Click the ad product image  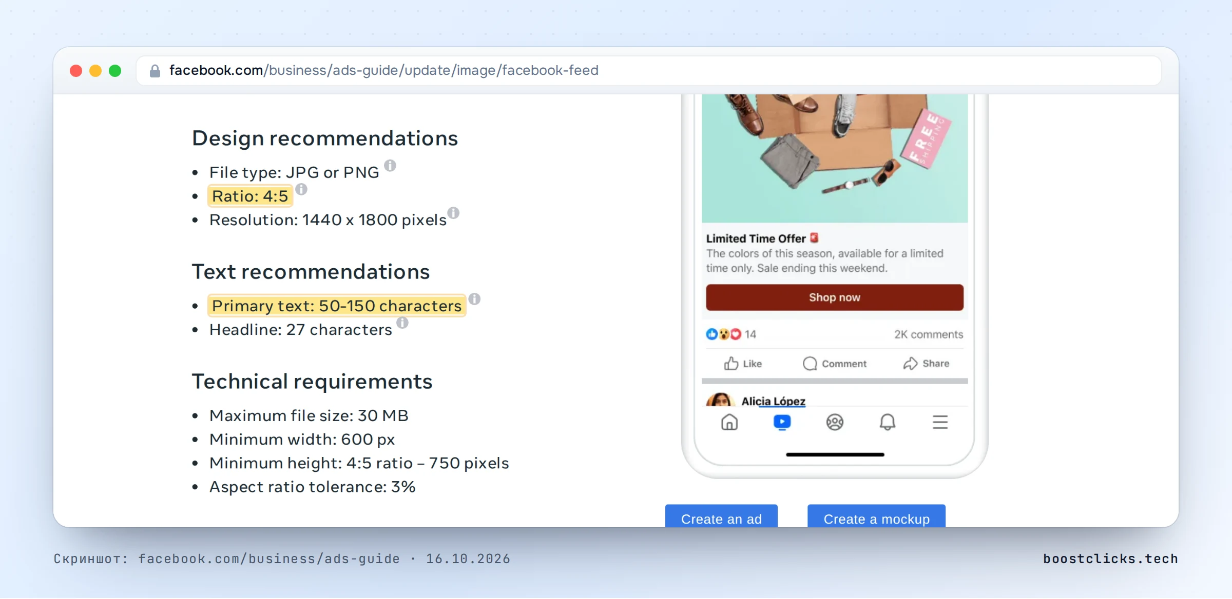835,158
